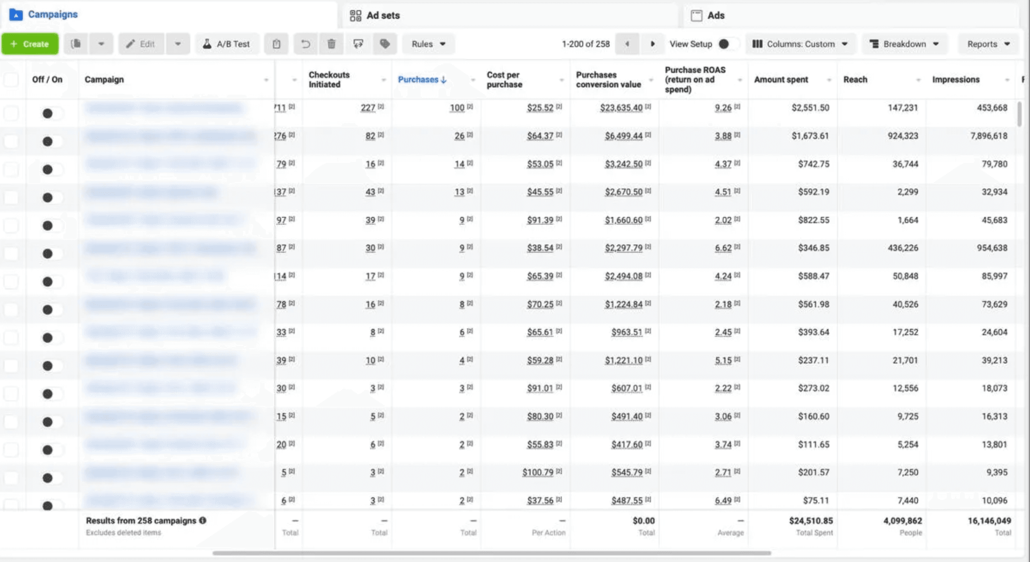The width and height of the screenshot is (1030, 562).
Task: Click footnote icon next to $6,499.44 value
Action: pyautogui.click(x=648, y=135)
